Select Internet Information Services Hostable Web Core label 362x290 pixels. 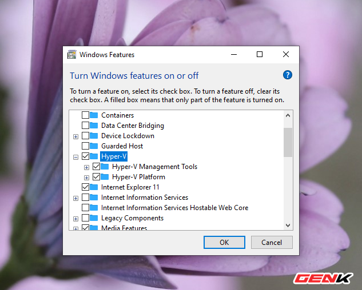[175, 208]
